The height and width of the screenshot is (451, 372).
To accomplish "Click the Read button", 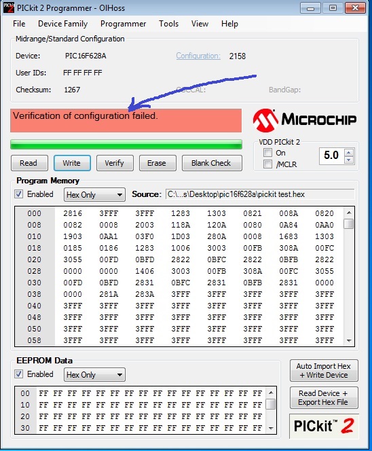I will 29,163.
